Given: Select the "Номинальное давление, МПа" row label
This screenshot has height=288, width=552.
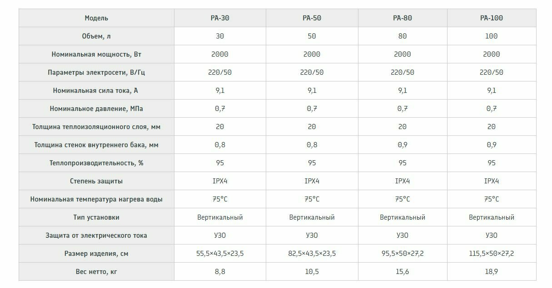Looking at the screenshot, I should pos(96,109).
